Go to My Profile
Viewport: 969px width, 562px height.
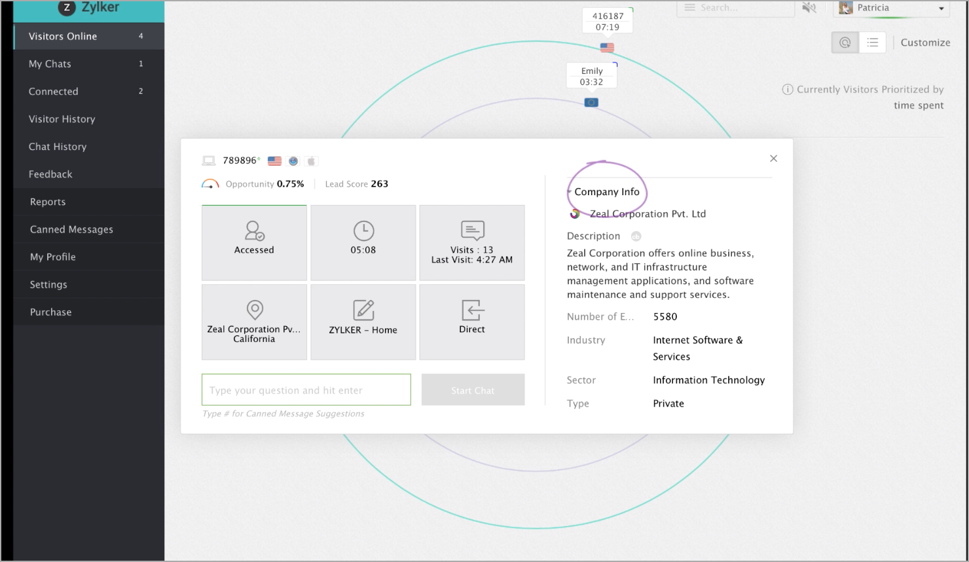click(89, 257)
